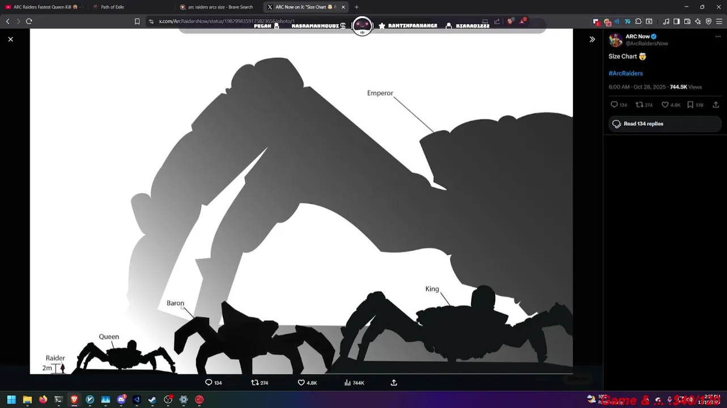
Task: Open the Windows Start menu
Action: pyautogui.click(x=11, y=399)
